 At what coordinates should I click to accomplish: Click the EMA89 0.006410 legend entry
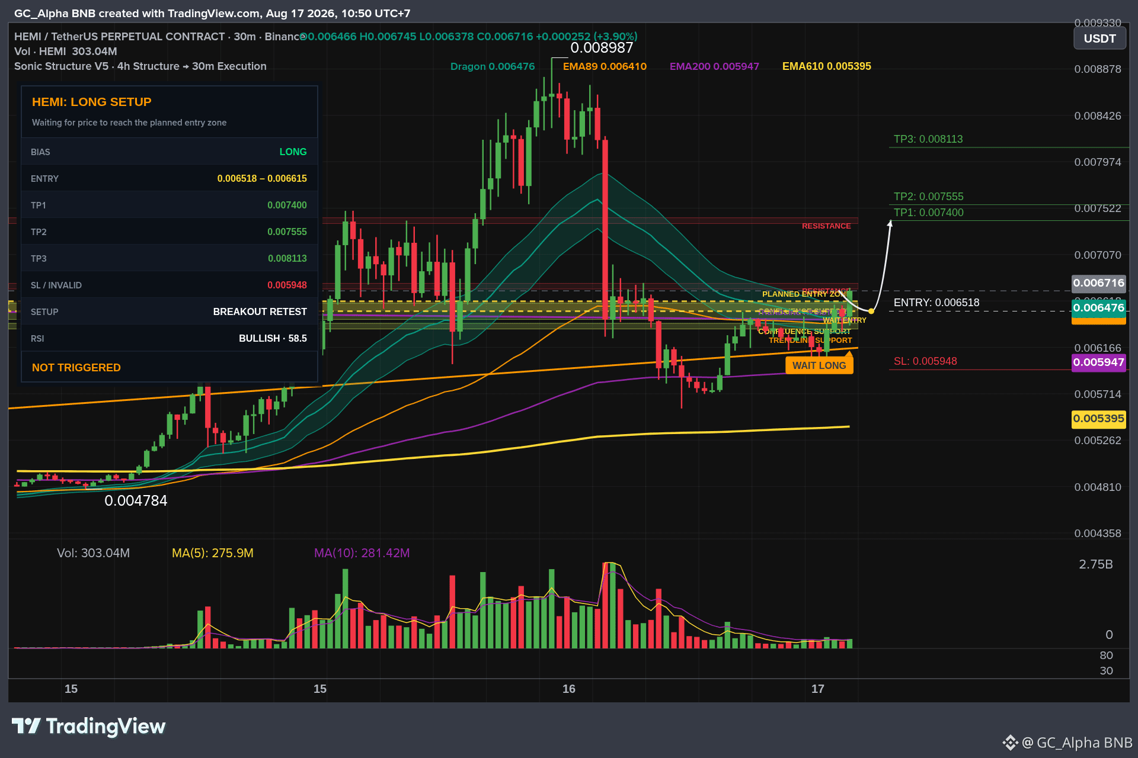[605, 66]
